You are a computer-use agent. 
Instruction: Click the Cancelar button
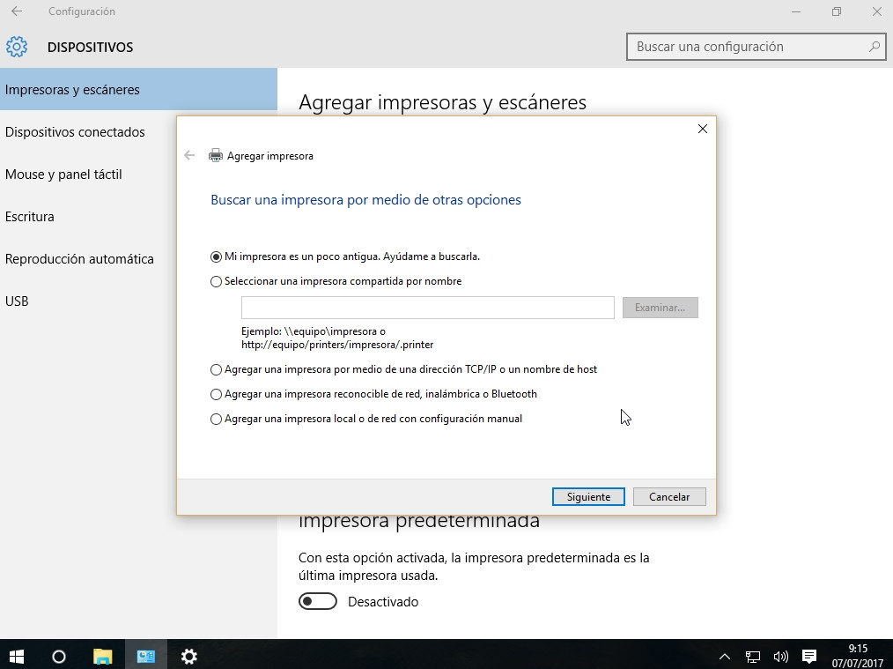(x=669, y=497)
